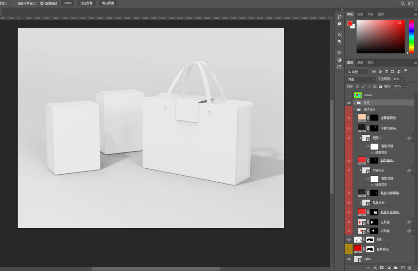Open the Paragraph panel icon

[340, 42]
